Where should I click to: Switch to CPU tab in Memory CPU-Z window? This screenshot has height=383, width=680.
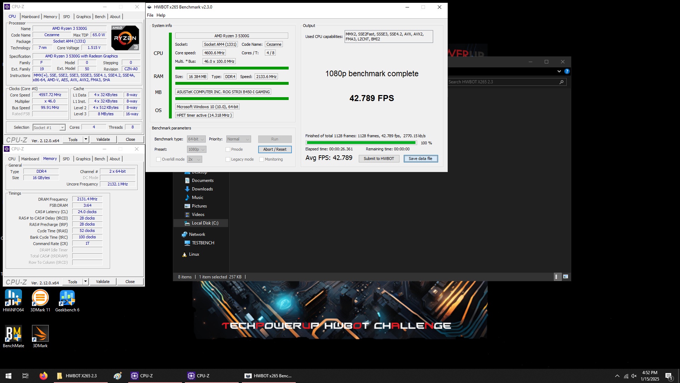12,159
